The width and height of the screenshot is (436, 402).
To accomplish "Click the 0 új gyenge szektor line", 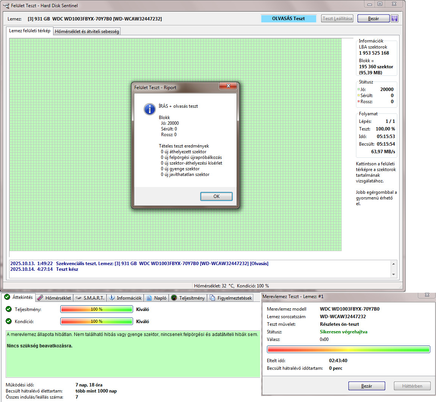I will 180,169.
